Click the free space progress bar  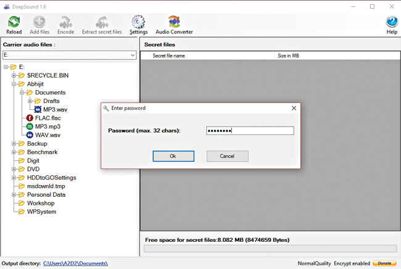[x=270, y=248]
